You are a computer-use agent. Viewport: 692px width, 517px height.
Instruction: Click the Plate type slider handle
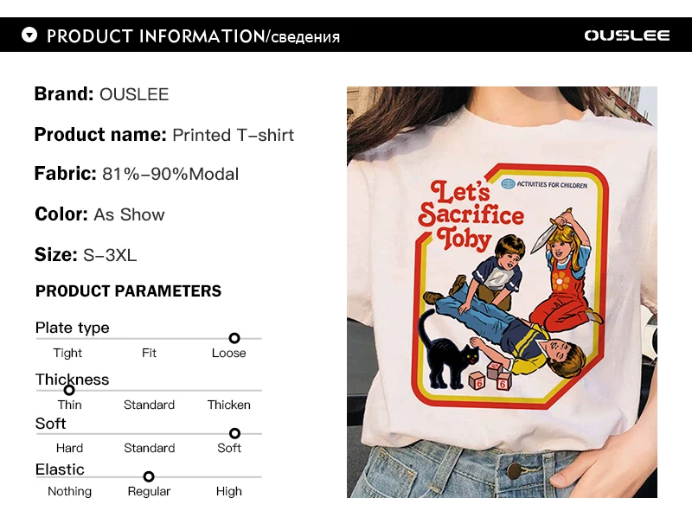coord(234,338)
